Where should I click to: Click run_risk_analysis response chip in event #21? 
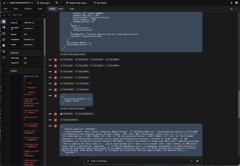tap(69, 120)
